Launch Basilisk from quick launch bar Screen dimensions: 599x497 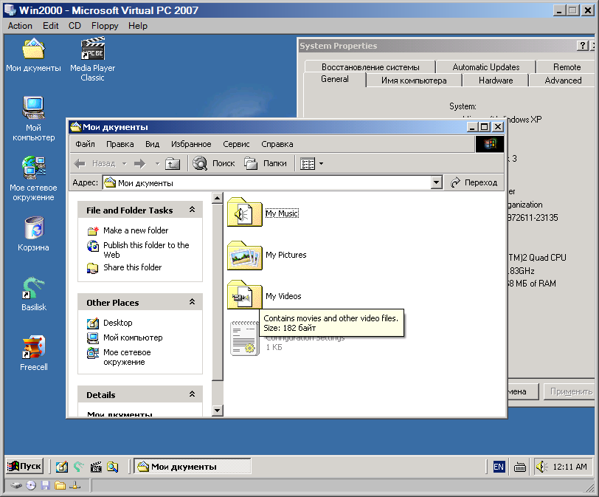(x=78, y=467)
